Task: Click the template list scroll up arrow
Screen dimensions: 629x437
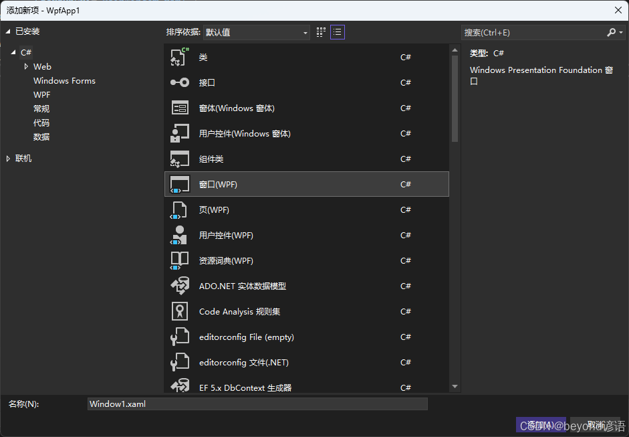Action: pyautogui.click(x=455, y=50)
